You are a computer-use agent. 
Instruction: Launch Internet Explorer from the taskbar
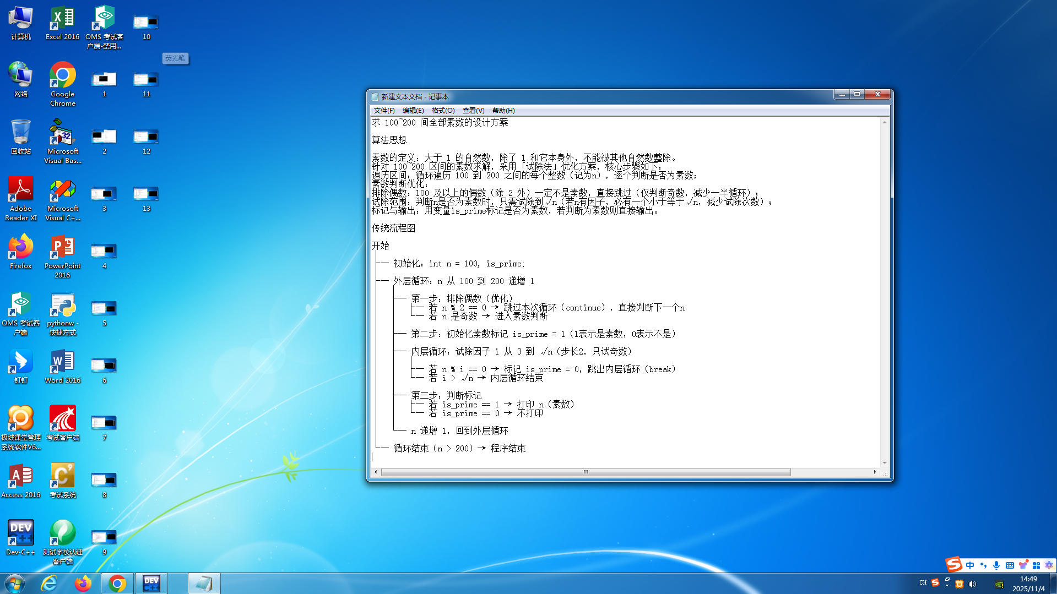click(x=49, y=584)
